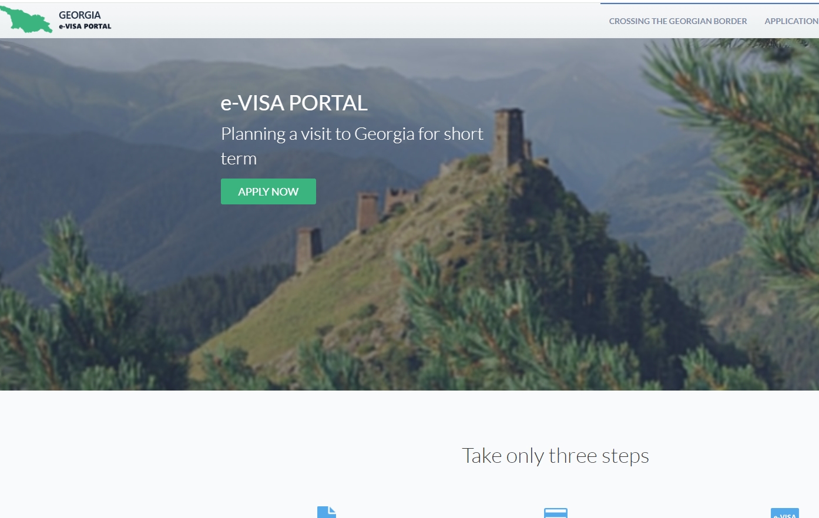Click the green Apply Now button
Image resolution: width=819 pixels, height=518 pixels.
(x=268, y=191)
